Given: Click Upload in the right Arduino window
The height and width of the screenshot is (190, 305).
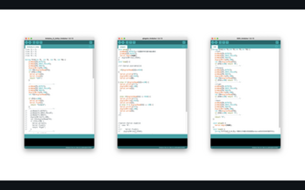Looking at the screenshot, I should tap(216, 42).
